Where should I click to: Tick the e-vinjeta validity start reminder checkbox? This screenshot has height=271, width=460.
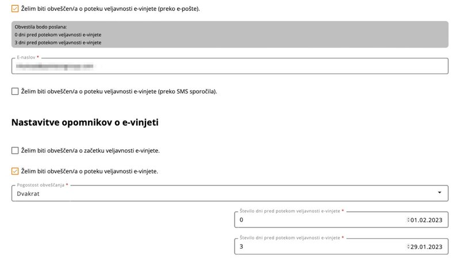point(15,150)
